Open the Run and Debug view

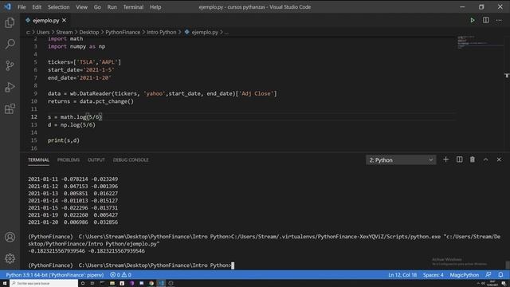coord(10,87)
